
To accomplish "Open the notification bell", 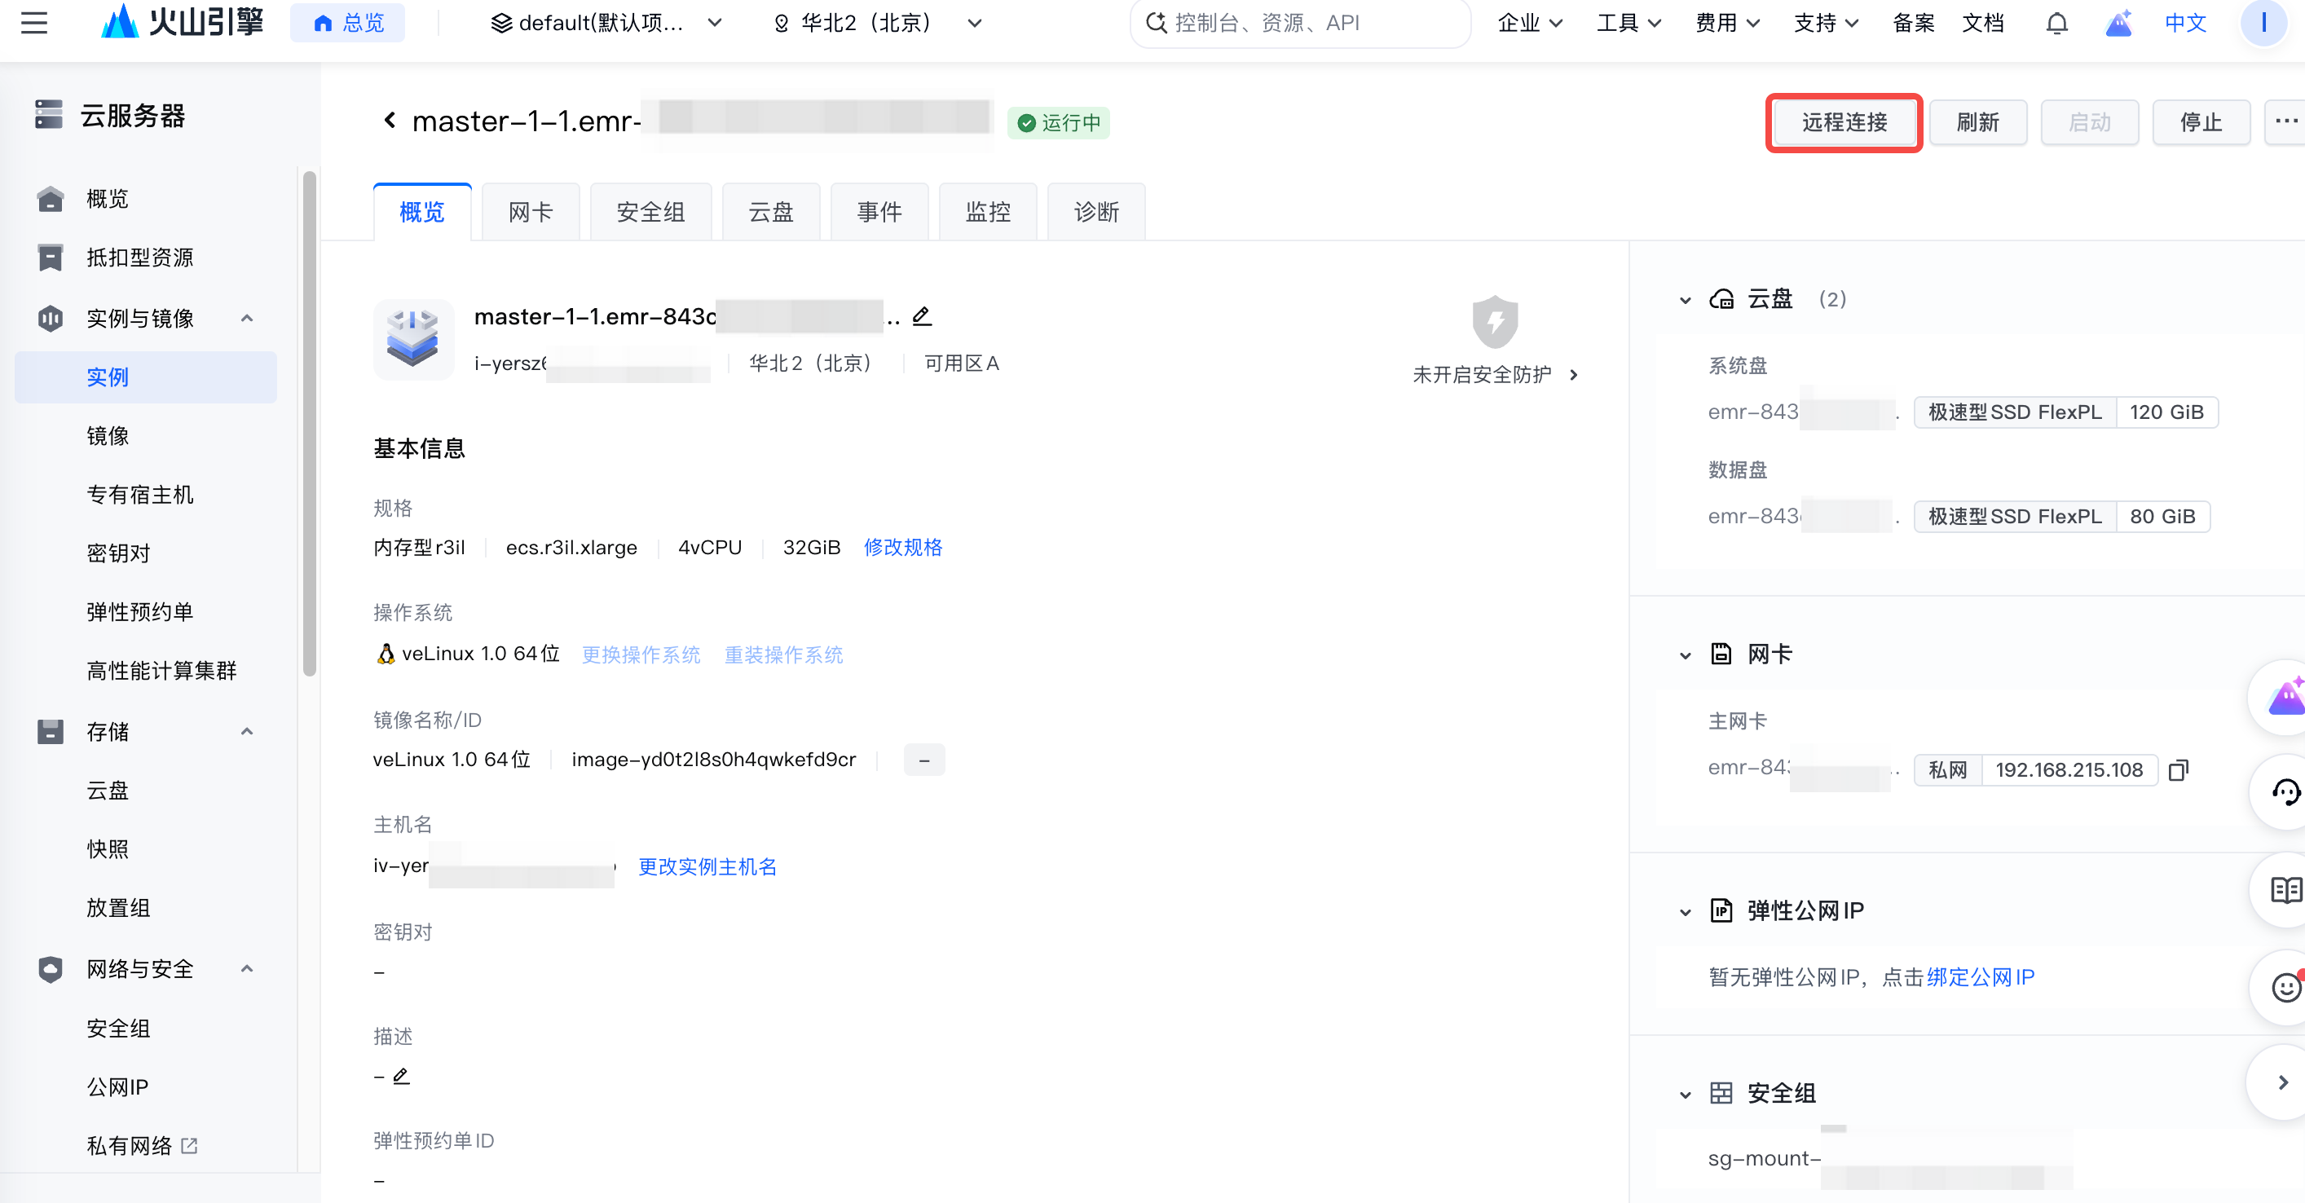I will point(2057,22).
